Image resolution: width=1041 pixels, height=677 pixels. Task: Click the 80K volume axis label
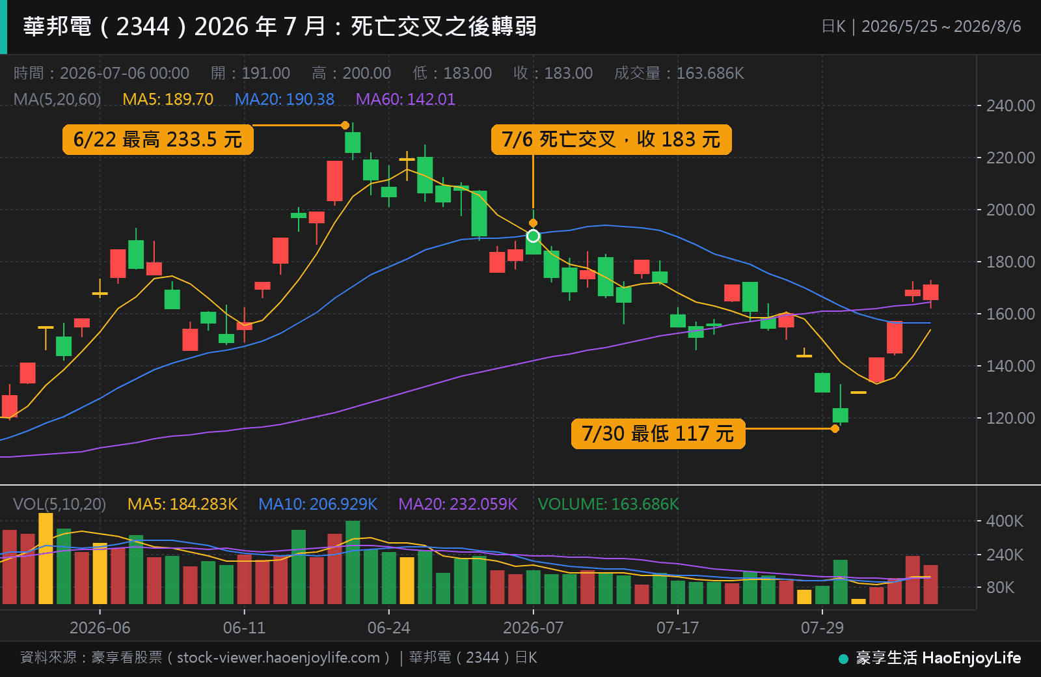click(x=1000, y=588)
